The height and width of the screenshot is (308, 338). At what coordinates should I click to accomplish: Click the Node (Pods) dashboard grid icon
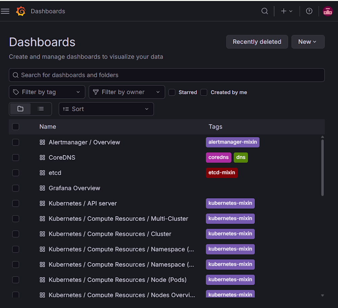tap(42, 280)
